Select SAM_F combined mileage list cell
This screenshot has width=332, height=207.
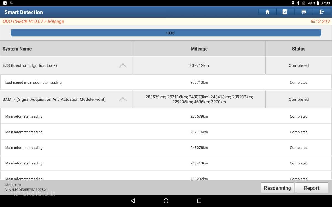199,99
